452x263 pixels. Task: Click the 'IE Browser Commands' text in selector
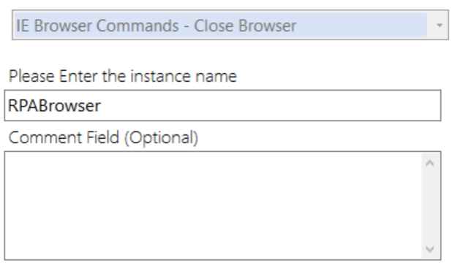(x=97, y=26)
